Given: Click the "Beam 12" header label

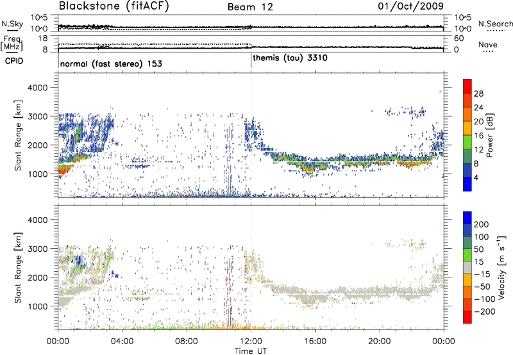Looking at the screenshot, I should tap(250, 7).
